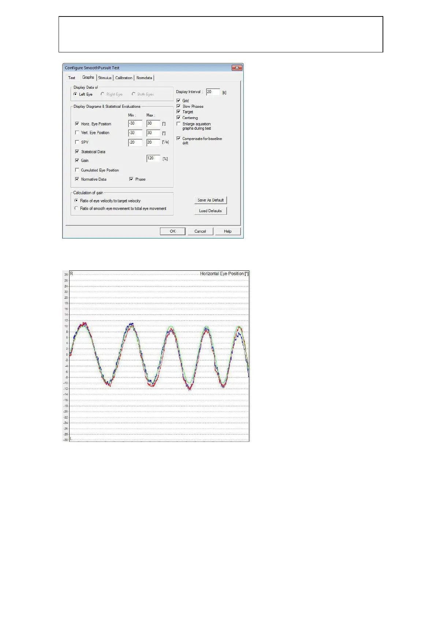
Task: Enable Vert. Eye Position checkbox
Action: click(x=77, y=133)
